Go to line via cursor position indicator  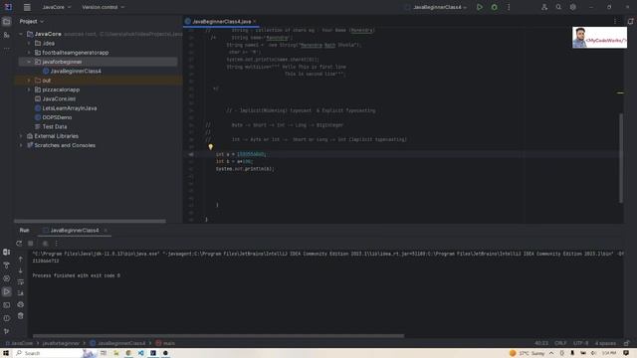[541, 343]
